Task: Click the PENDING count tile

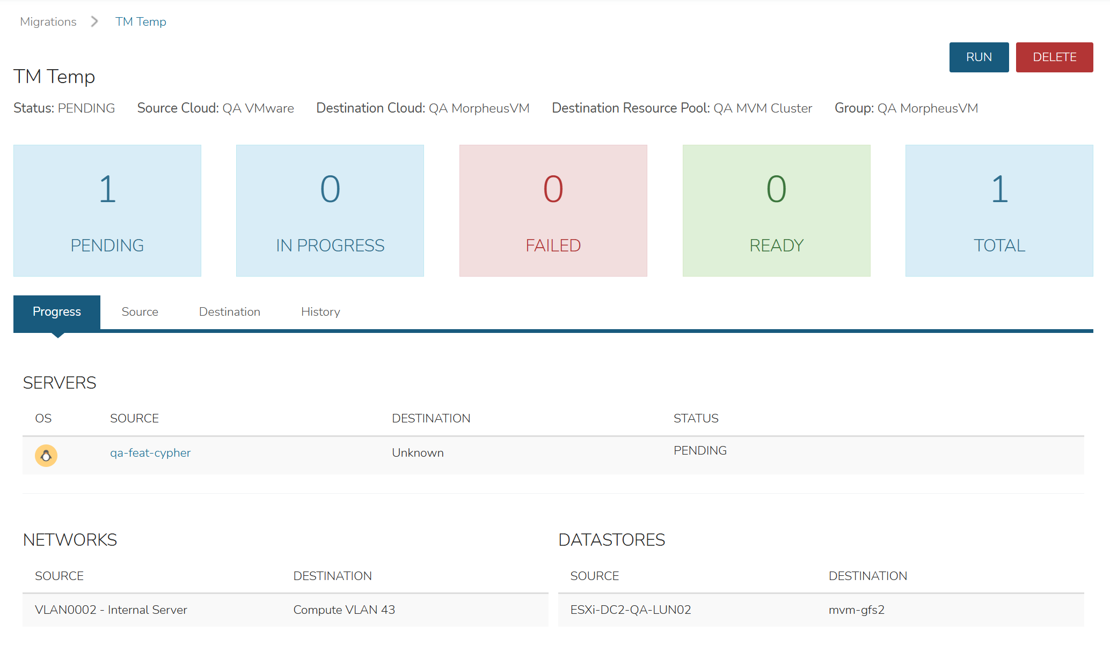Action: 107,211
